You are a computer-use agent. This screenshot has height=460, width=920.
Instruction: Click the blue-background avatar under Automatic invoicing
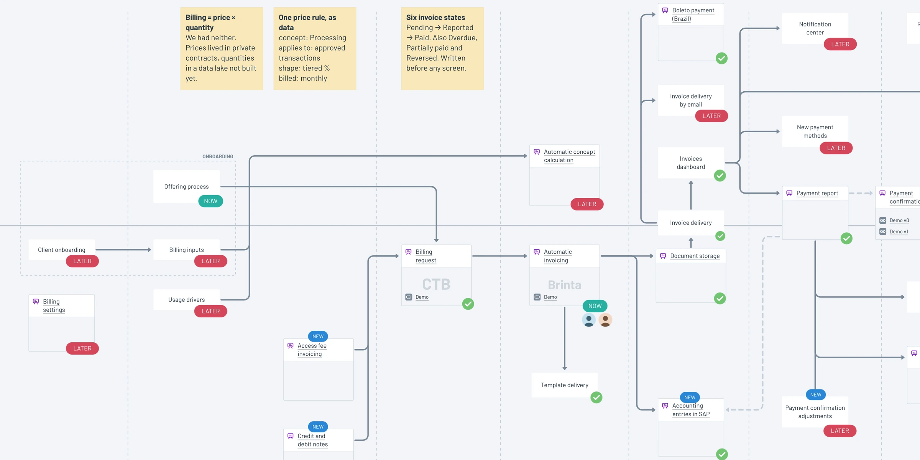pyautogui.click(x=589, y=320)
